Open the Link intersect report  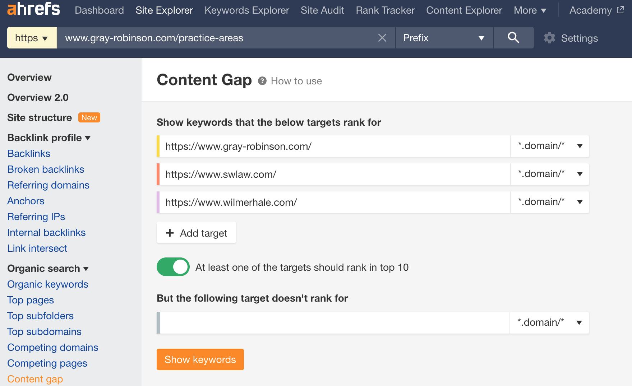coord(37,248)
